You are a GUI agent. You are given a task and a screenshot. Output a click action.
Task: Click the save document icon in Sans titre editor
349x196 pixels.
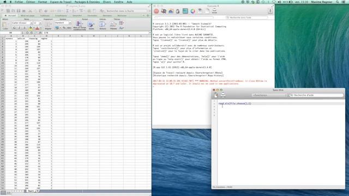tap(216, 95)
